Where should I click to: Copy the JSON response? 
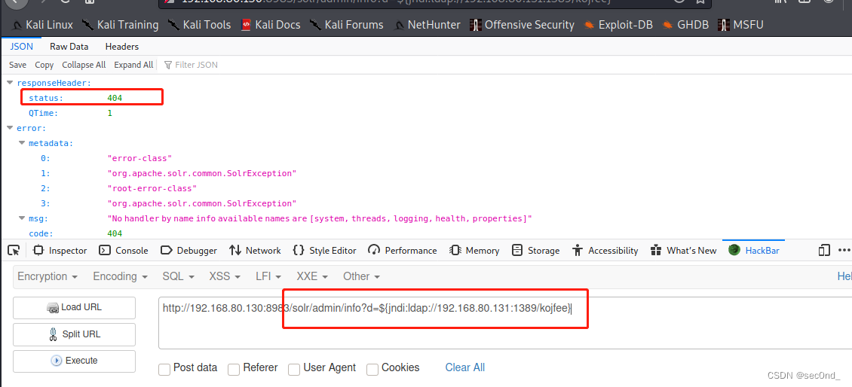[44, 65]
